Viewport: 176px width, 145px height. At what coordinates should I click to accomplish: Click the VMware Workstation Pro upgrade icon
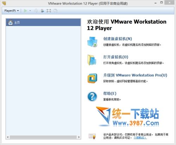click(x=92, y=78)
